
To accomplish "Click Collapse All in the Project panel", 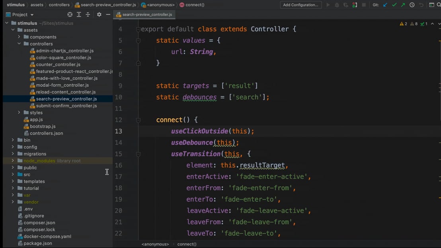I will click(x=88, y=15).
